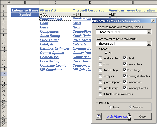Open the Earnings Estimates link in column C

coord(55,49)
